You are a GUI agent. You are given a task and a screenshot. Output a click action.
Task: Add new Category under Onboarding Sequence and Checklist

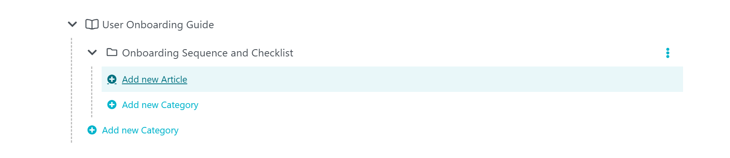click(x=160, y=105)
